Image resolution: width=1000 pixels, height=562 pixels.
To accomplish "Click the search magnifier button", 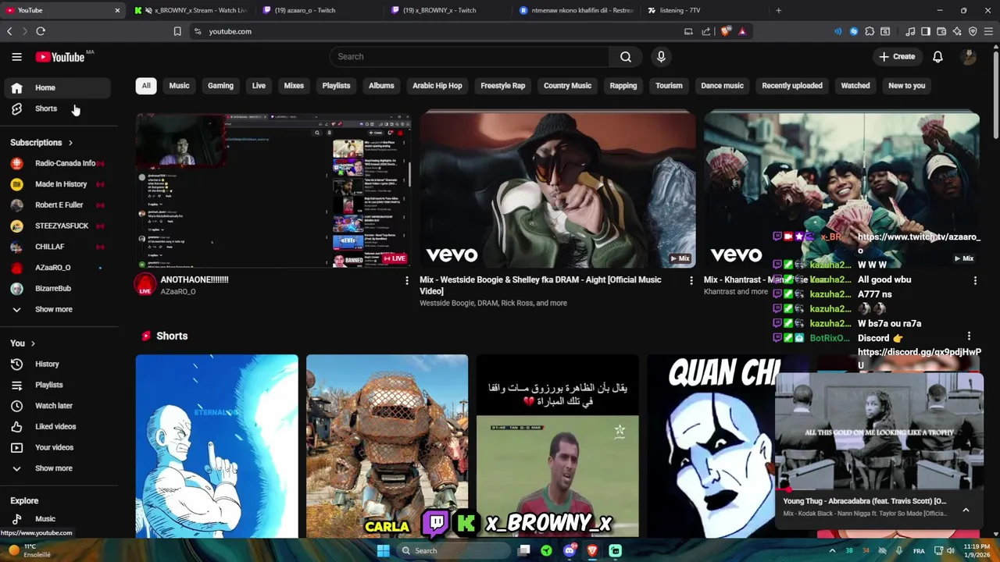I will coord(626,56).
